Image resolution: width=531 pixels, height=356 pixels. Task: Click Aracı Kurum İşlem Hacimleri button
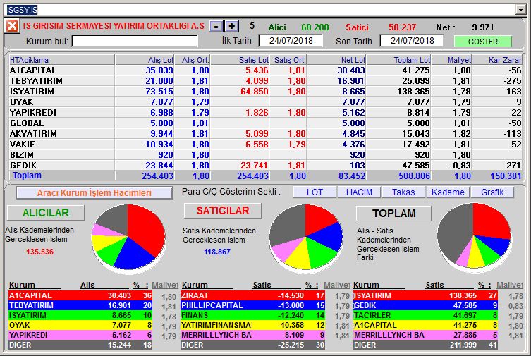click(x=94, y=192)
